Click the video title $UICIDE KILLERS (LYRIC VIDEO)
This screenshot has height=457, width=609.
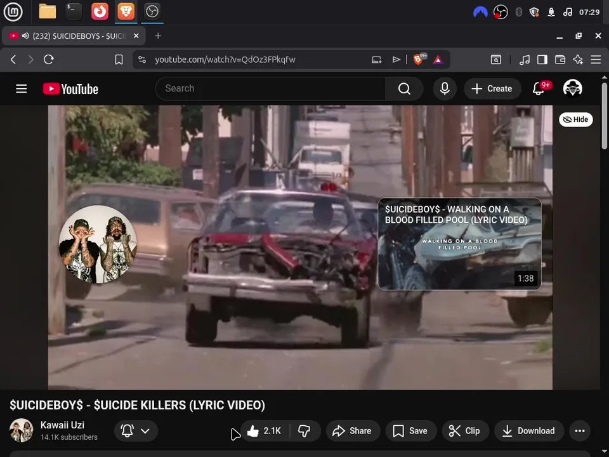coord(138,405)
